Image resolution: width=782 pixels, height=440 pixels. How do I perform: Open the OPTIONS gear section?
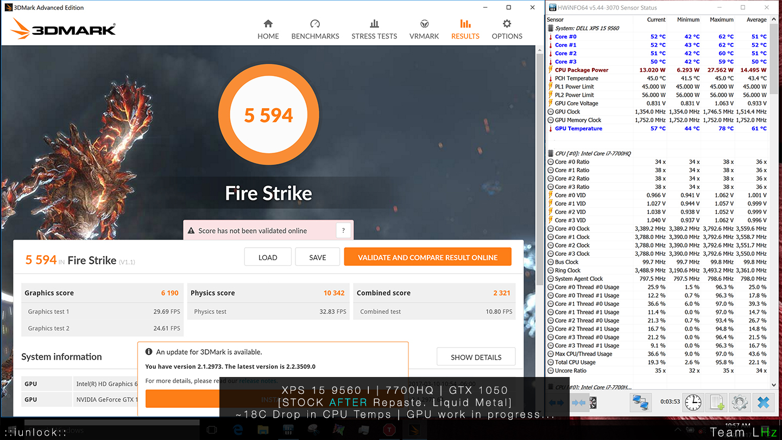click(507, 29)
